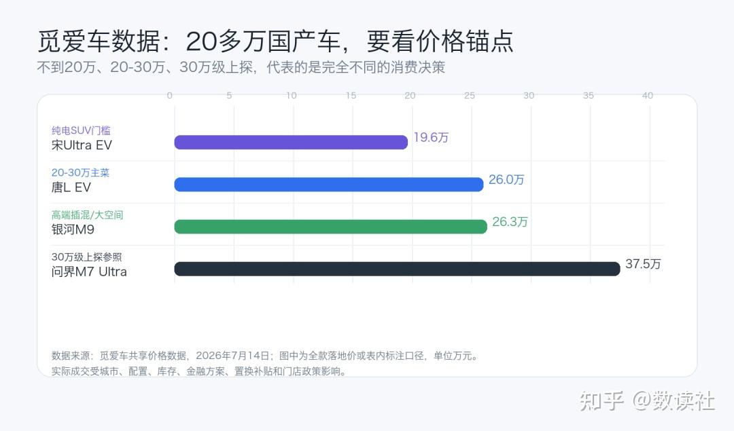Click the 知乎 @数读社 watermark
Screen dimensions: 734x431
click(646, 401)
